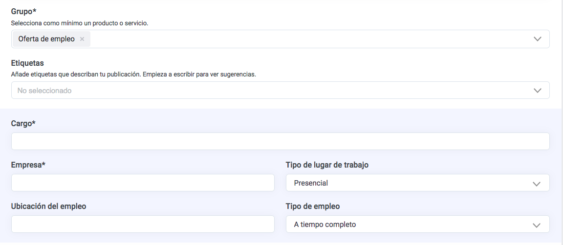Select the Oferta de empleo chip
563x245 pixels.
pos(46,39)
